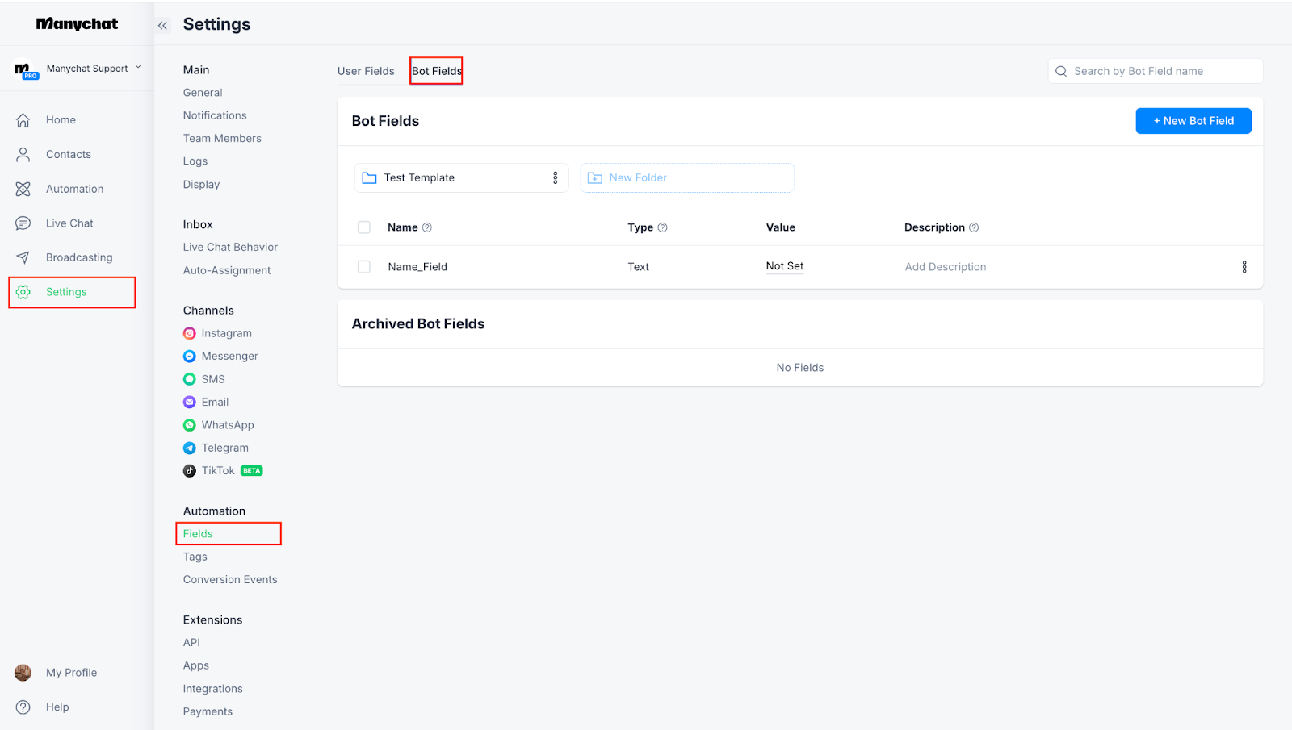1292x730 pixels.
Task: Collapse the sidebar with double-chevron icon
Action: pyautogui.click(x=163, y=25)
